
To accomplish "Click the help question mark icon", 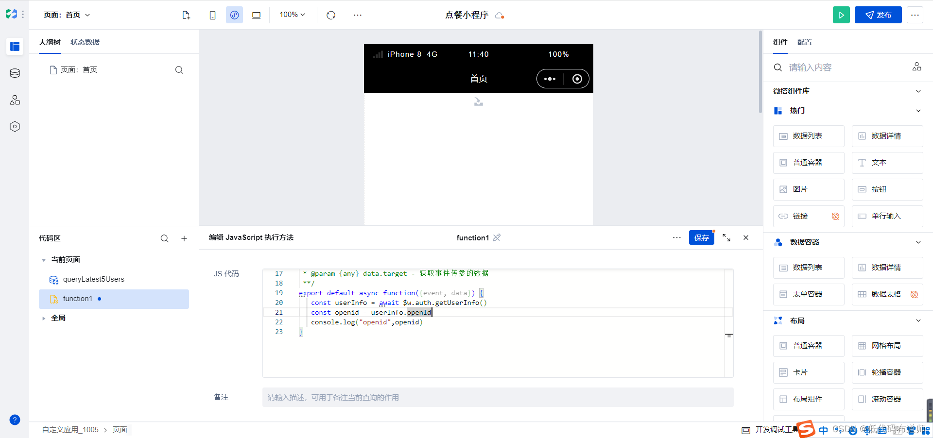I will click(x=15, y=420).
